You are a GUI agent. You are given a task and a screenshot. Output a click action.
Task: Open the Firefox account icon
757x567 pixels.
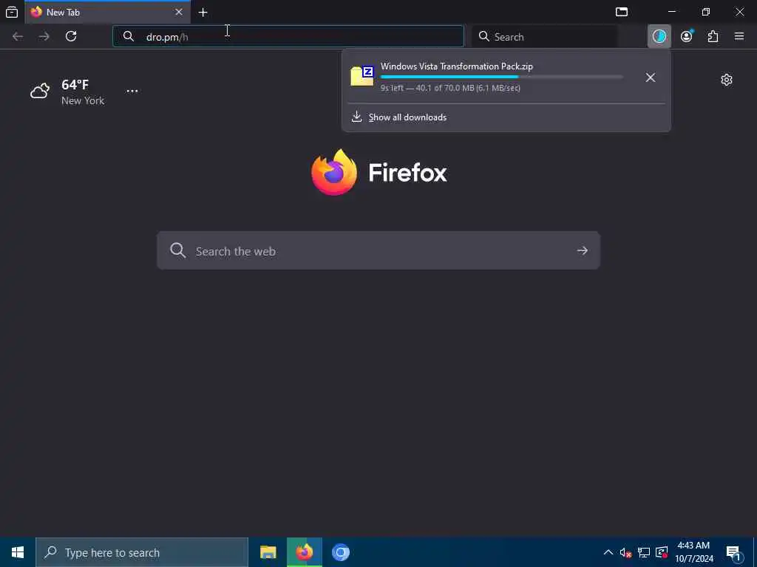click(x=687, y=37)
